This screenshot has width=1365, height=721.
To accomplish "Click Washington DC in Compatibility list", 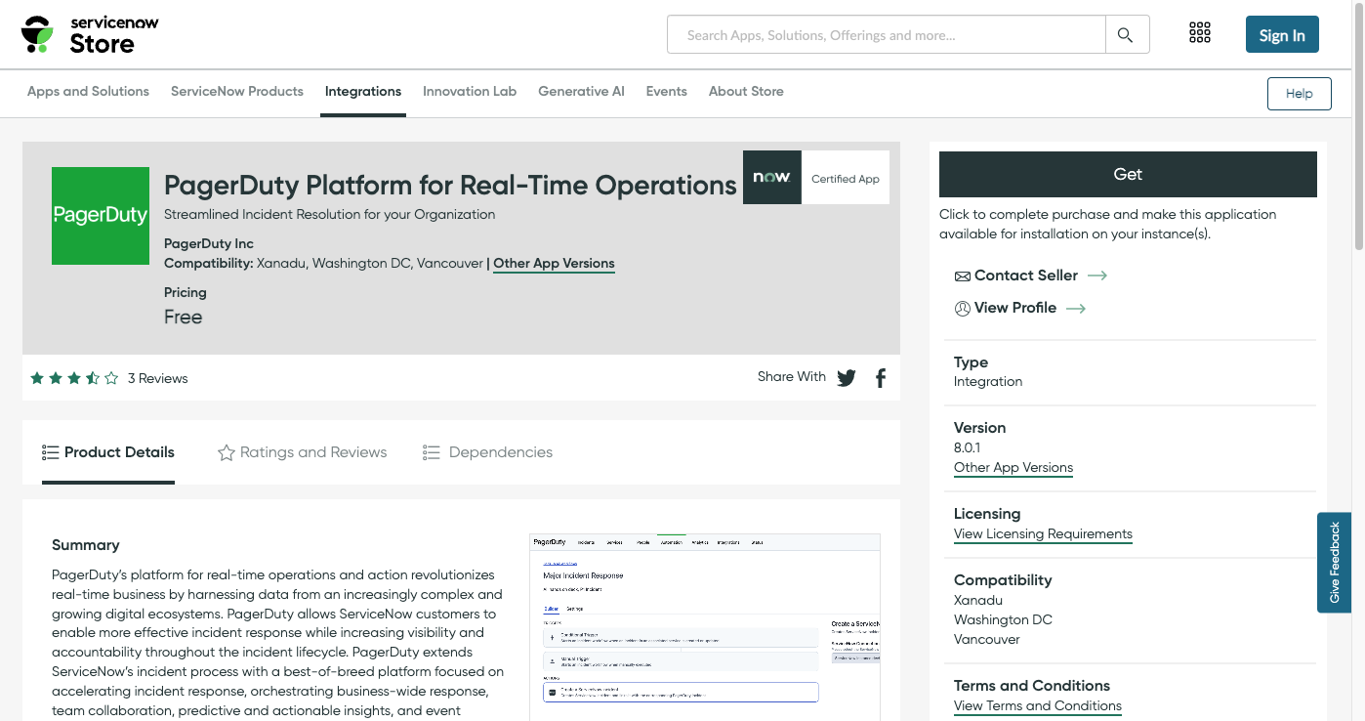I will coord(1003,620).
